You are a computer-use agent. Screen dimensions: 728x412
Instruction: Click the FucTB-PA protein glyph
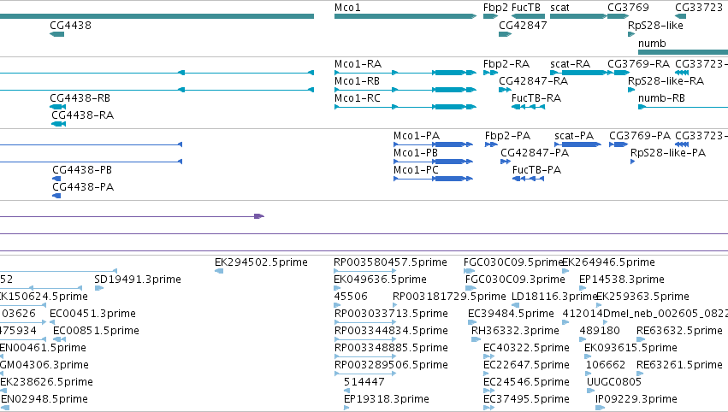click(x=528, y=179)
